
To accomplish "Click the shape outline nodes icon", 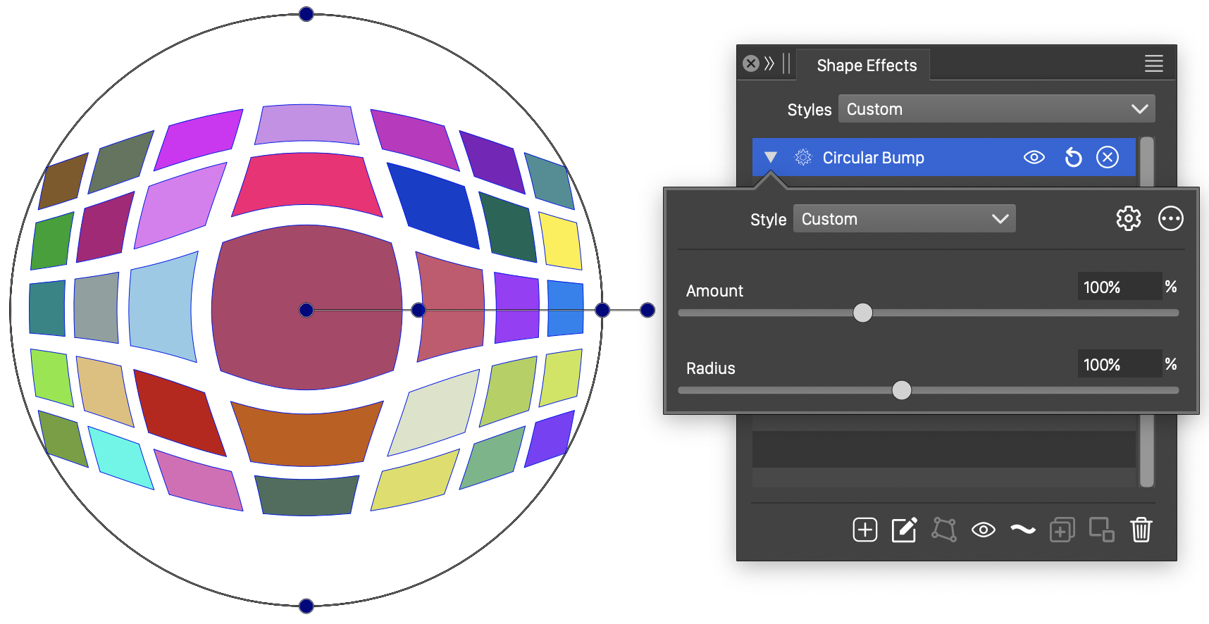I will [x=944, y=530].
